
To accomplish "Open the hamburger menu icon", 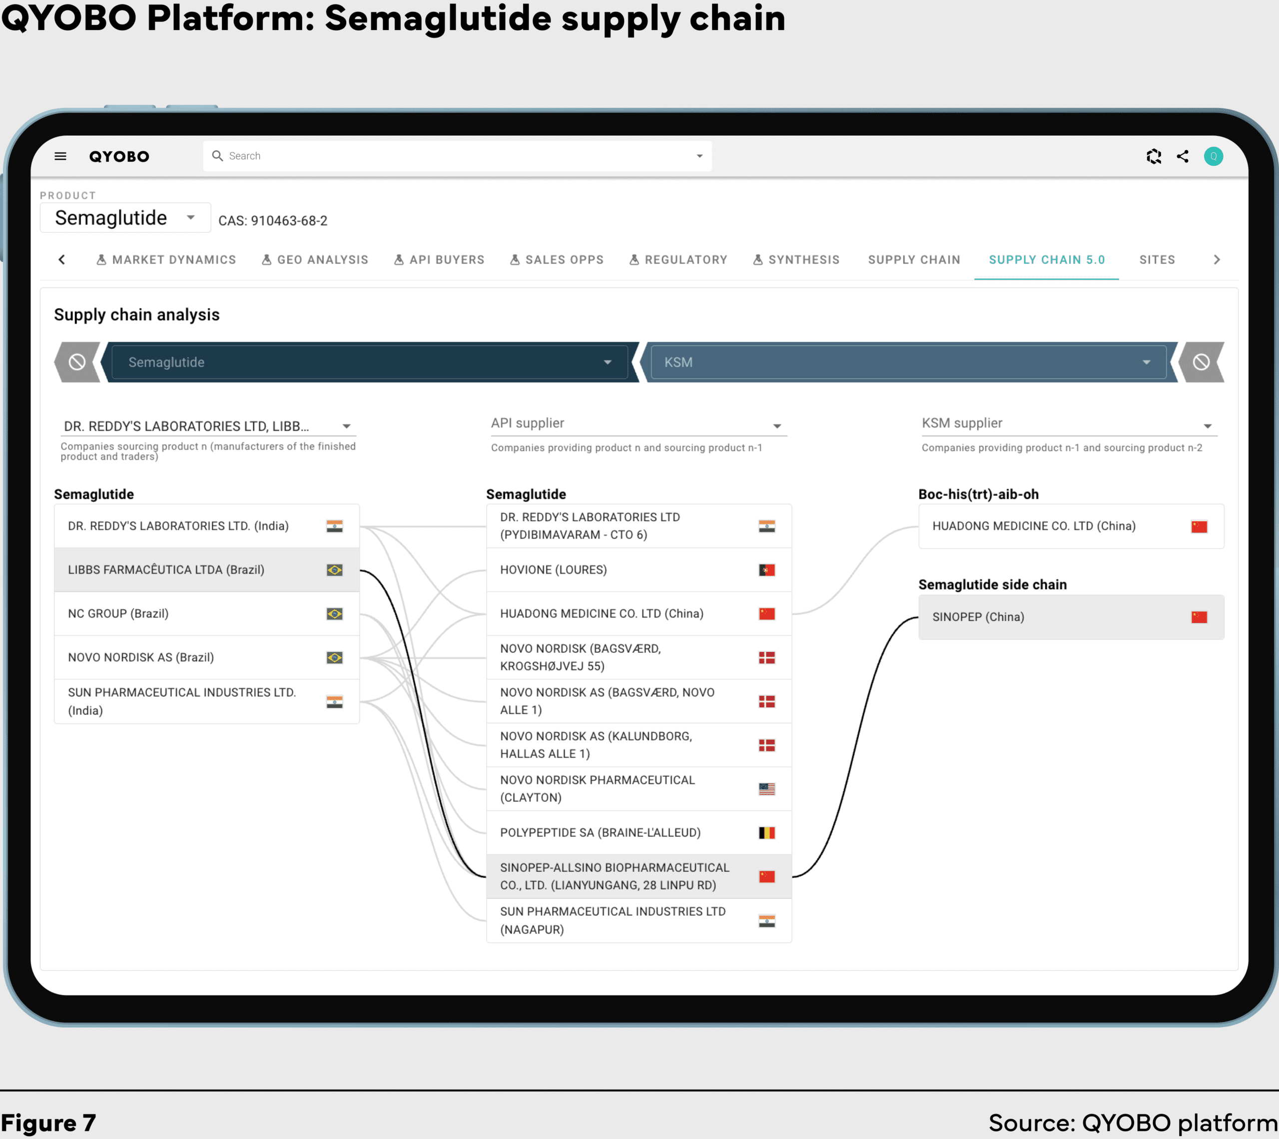I will click(x=60, y=156).
